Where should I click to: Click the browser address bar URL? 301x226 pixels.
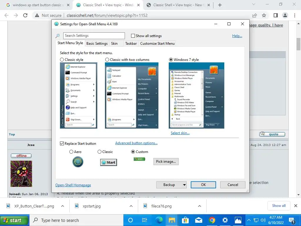(x=107, y=15)
